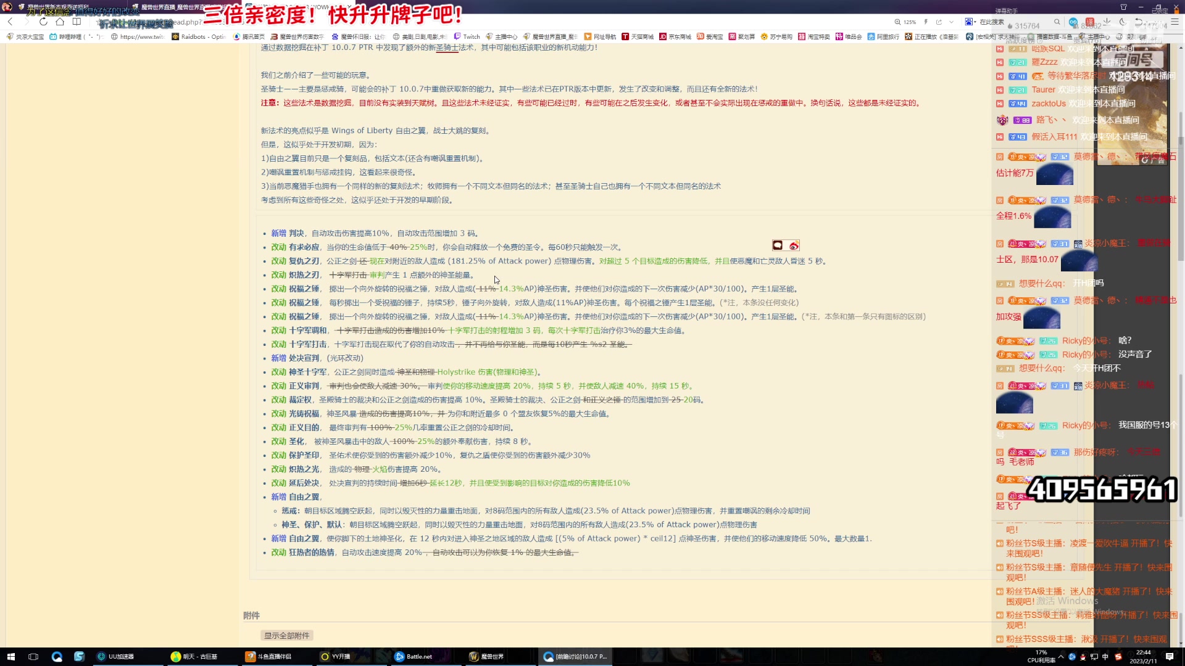Image resolution: width=1185 pixels, height=666 pixels.
Task: Open the blue browser icon pinned on taskbar
Action: [57, 656]
